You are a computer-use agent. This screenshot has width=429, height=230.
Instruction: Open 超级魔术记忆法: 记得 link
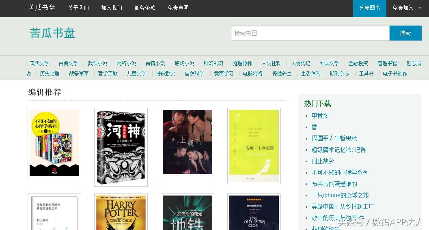pyautogui.click(x=338, y=150)
